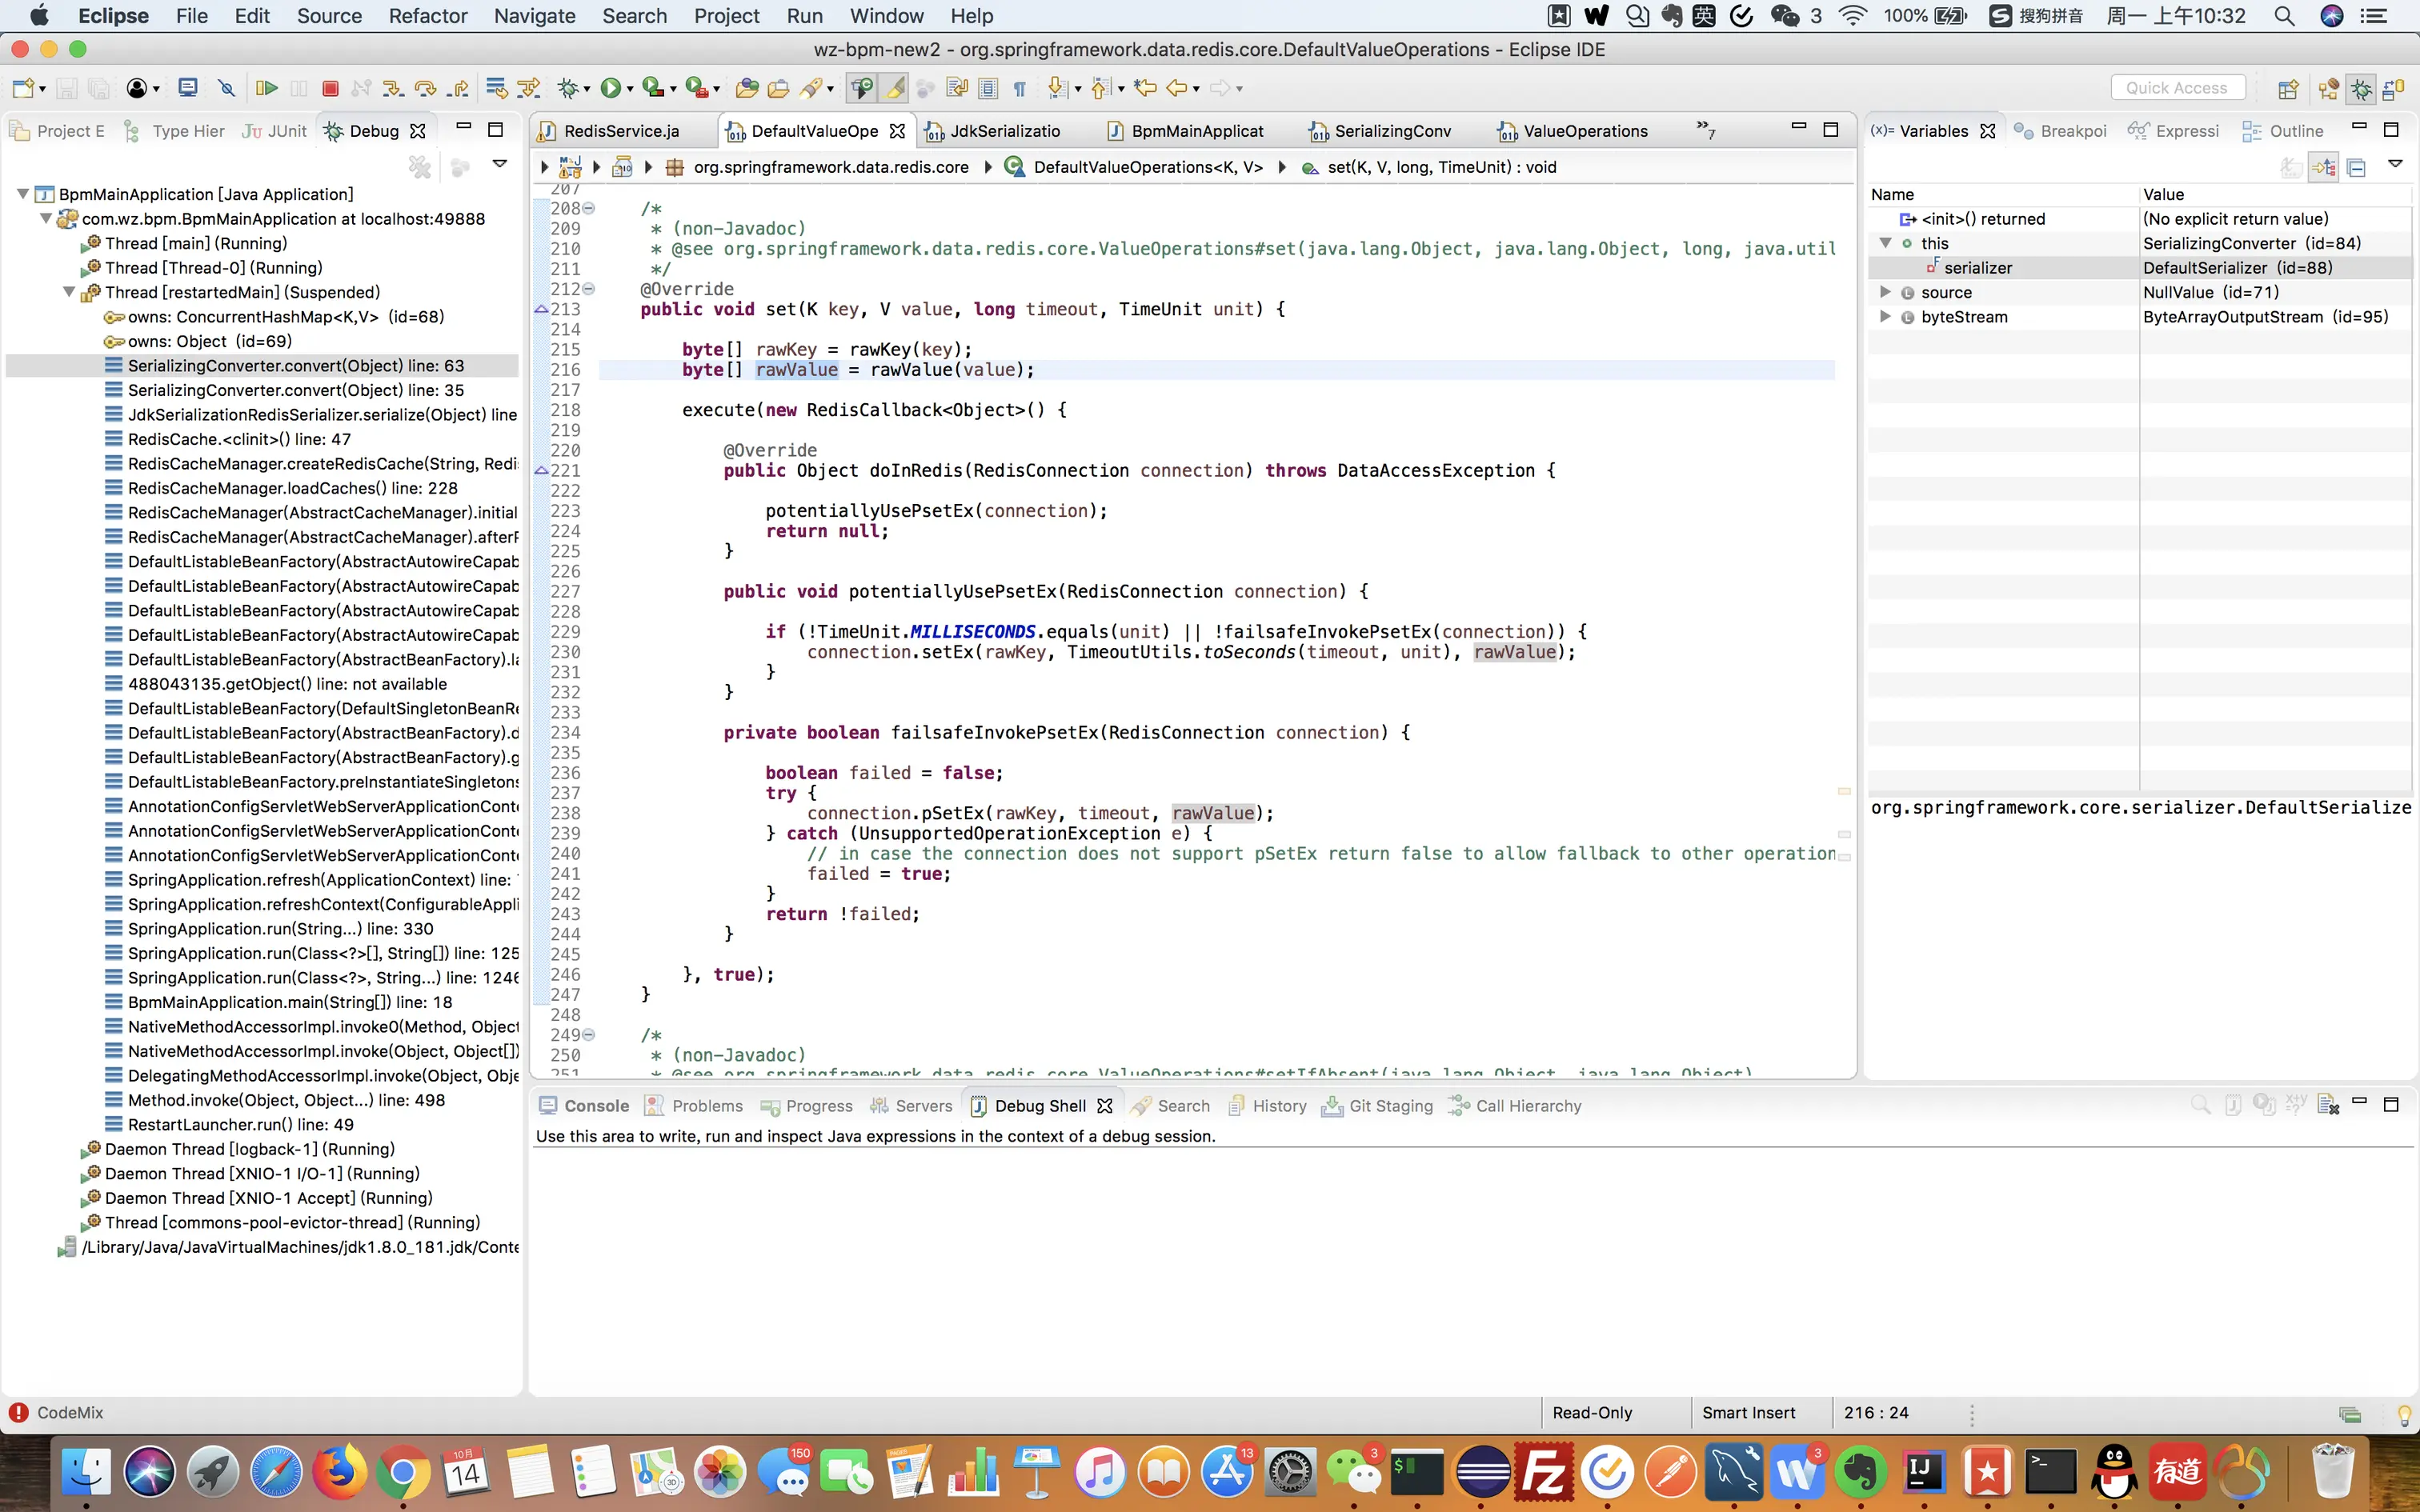Image resolution: width=2420 pixels, height=1512 pixels.
Task: Open the Navigate menu
Action: coord(535,16)
